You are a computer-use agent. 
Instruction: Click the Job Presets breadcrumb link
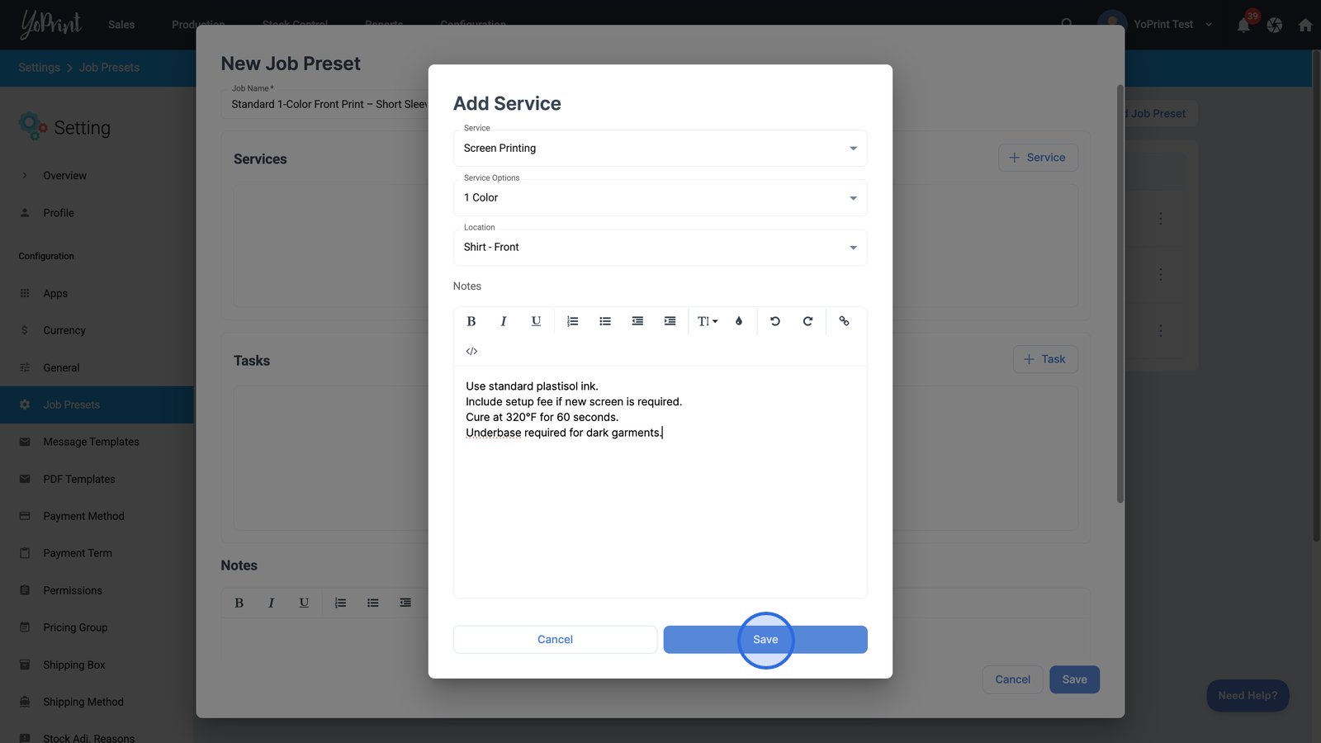coord(109,68)
